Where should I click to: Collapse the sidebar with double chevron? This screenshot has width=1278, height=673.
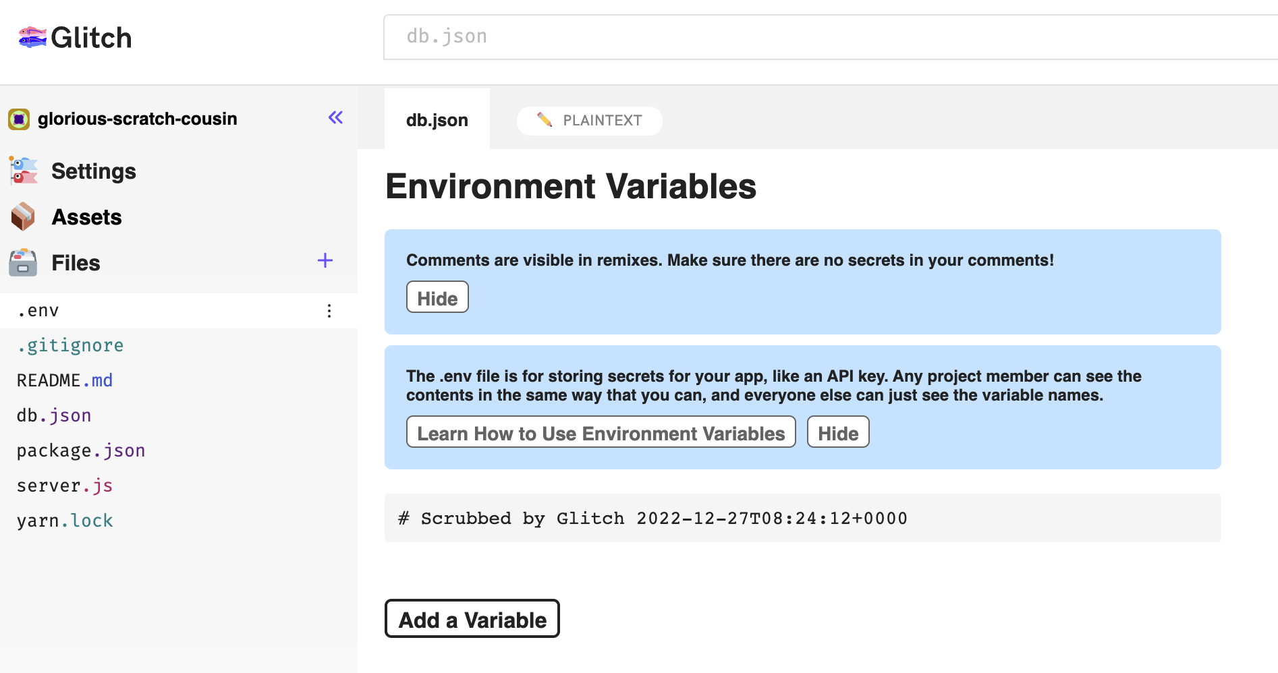pos(335,118)
